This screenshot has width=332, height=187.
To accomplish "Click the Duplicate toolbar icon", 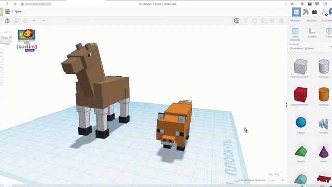I will [x=17, y=21].
